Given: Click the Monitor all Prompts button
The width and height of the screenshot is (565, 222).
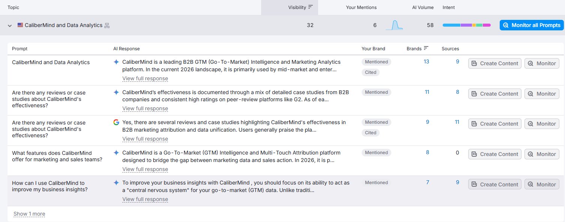Looking at the screenshot, I should pyautogui.click(x=532, y=25).
